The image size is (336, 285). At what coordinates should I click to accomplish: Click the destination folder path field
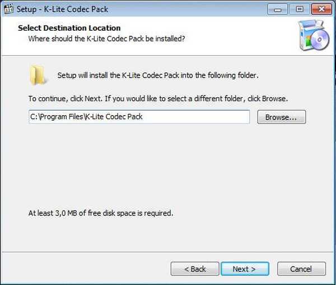point(139,117)
